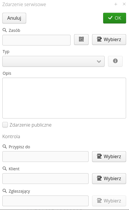
Task: Focus the Klient input field
Action: [x=45, y=178]
